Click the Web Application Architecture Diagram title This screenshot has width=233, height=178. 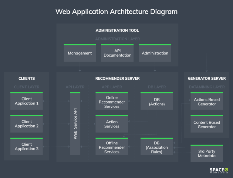coord(116,12)
